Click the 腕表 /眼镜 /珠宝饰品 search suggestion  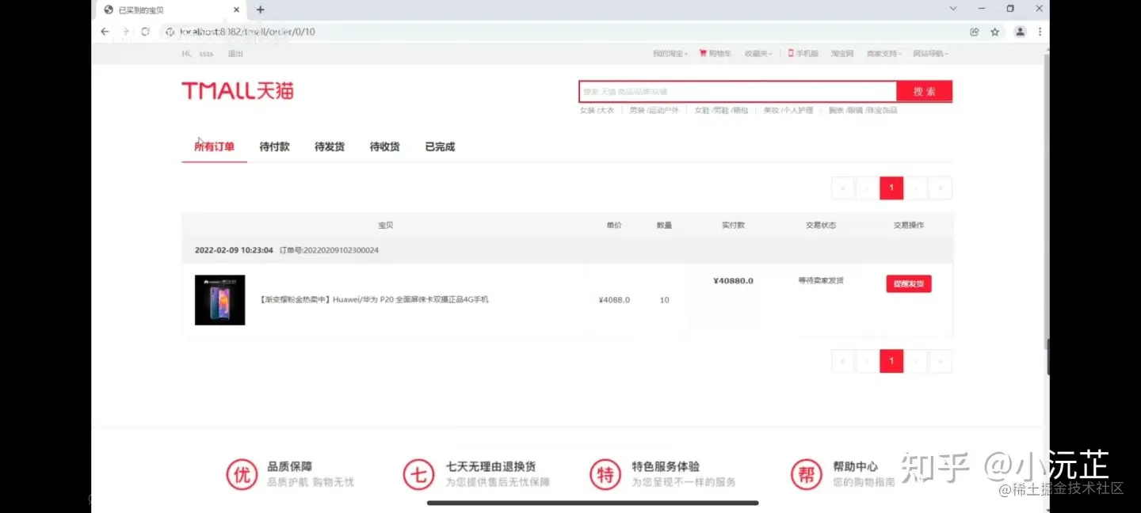tap(863, 110)
